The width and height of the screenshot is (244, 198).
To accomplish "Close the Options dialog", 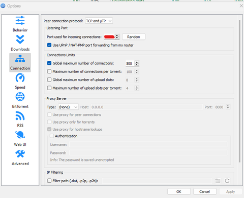I will 241,6.
